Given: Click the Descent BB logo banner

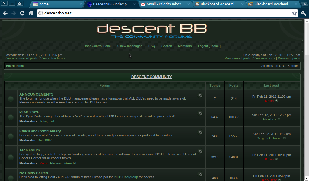Looking at the screenshot, I should tap(152, 31).
